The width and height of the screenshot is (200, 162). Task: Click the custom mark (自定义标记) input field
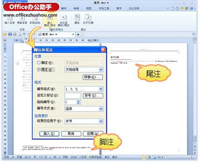73,96
